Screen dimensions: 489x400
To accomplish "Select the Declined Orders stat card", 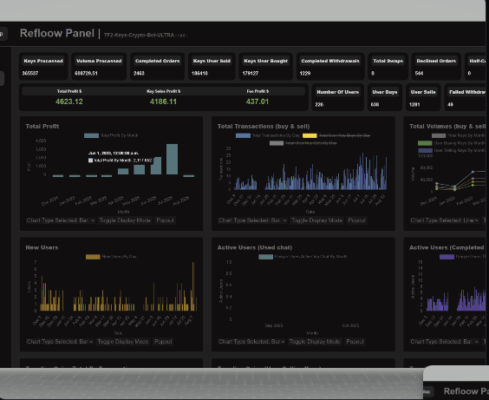I will (x=436, y=67).
